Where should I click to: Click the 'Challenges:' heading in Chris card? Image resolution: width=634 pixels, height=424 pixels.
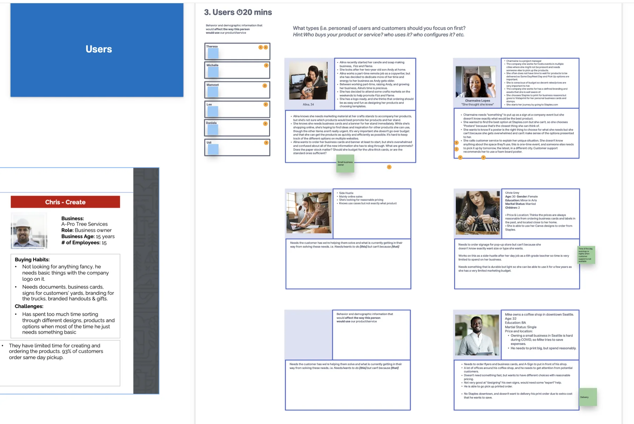(x=29, y=306)
